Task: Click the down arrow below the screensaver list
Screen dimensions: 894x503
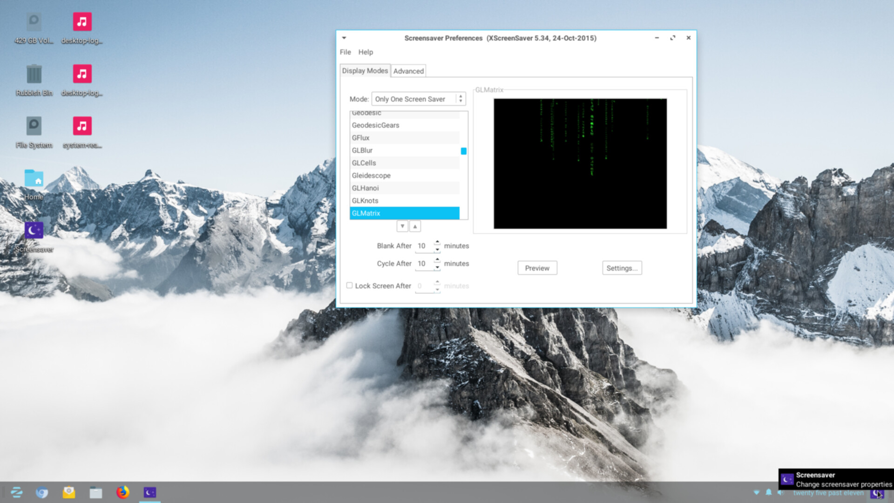Action: pyautogui.click(x=402, y=226)
